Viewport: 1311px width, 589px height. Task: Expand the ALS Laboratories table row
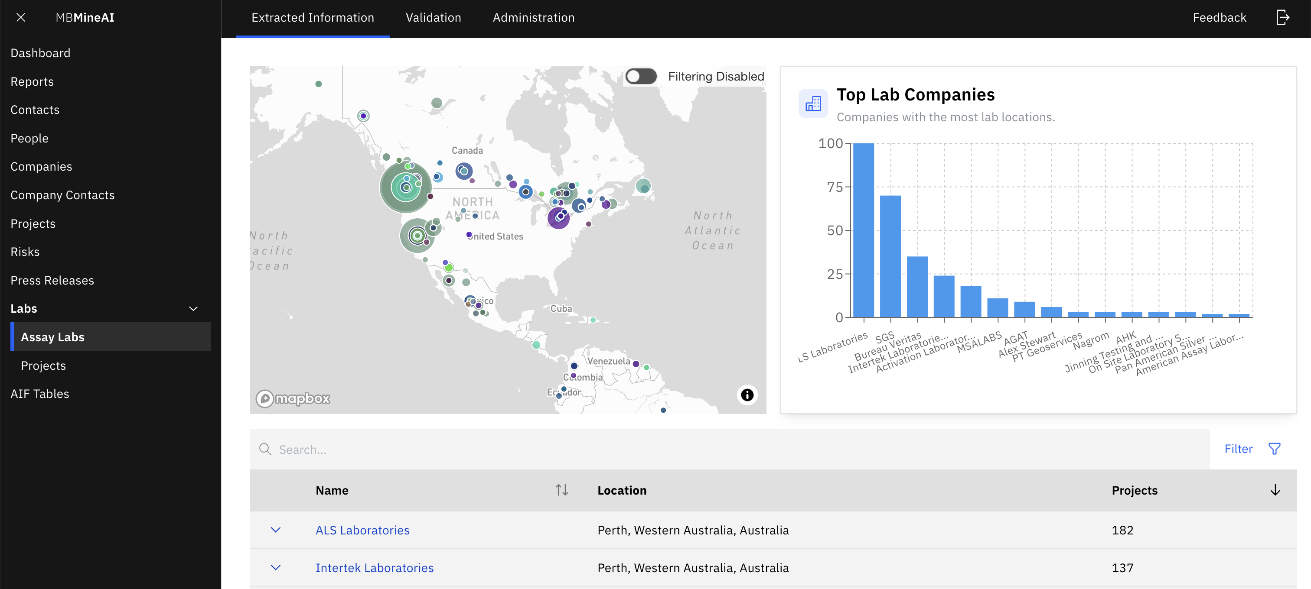tap(276, 530)
